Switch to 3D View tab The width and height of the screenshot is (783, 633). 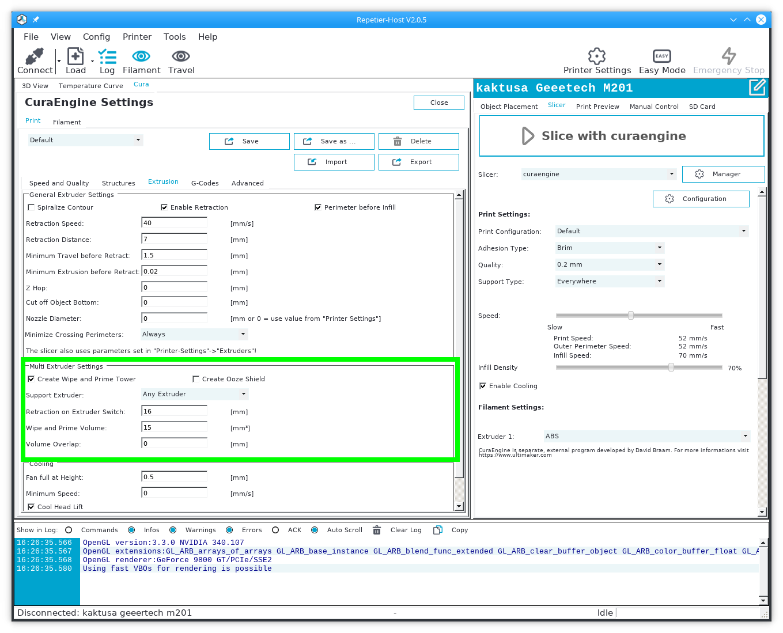[35, 86]
